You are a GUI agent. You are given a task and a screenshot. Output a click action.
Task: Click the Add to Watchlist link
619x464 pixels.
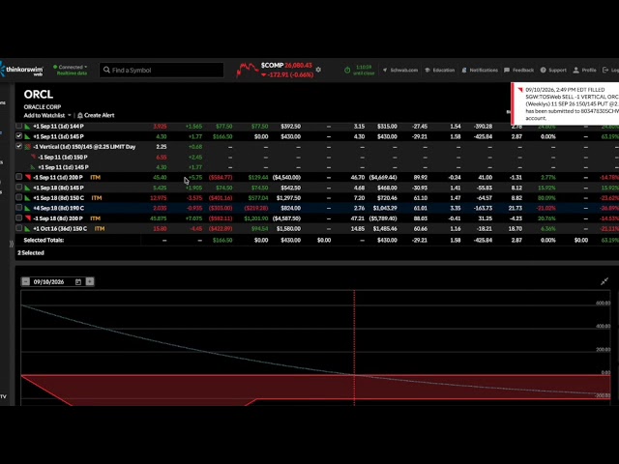tap(44, 115)
